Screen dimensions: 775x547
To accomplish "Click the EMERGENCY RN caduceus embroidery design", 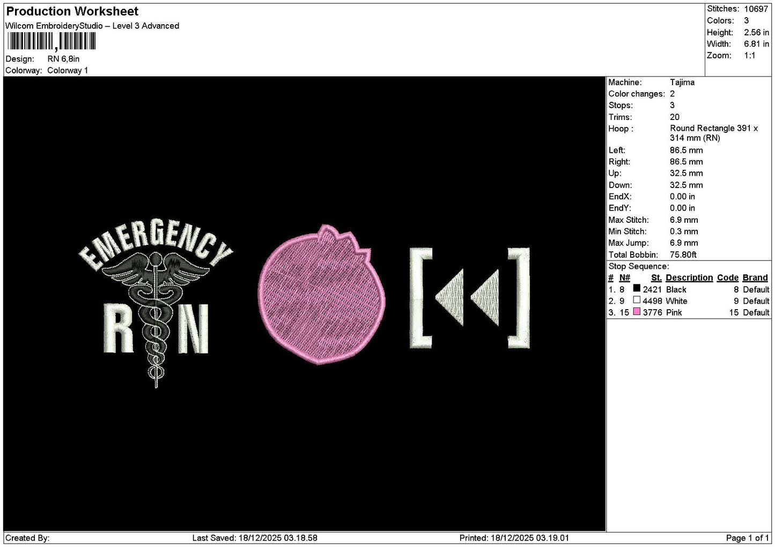I will [156, 302].
